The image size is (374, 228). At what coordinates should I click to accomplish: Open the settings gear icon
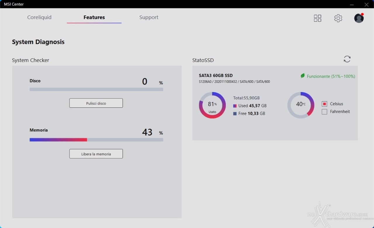click(x=338, y=18)
